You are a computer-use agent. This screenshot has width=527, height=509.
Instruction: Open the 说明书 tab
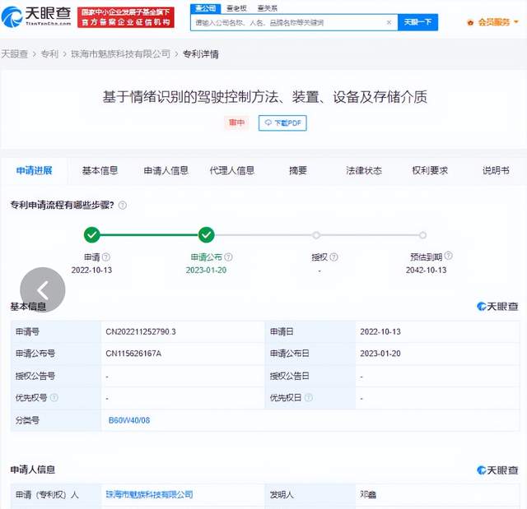click(496, 171)
